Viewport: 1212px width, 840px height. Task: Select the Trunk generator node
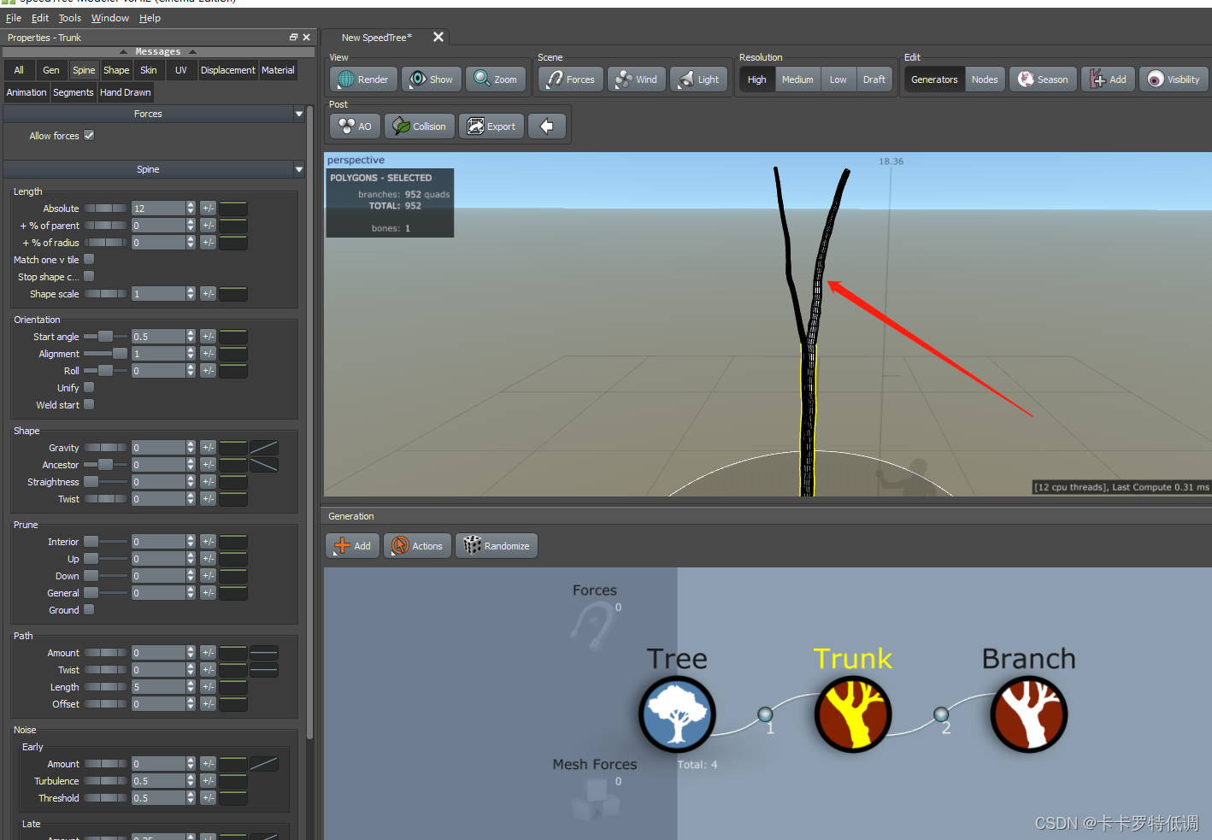[x=853, y=714]
